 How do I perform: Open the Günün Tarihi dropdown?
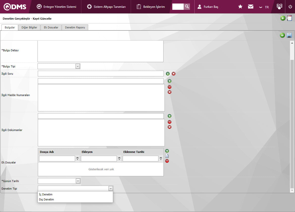(78, 181)
